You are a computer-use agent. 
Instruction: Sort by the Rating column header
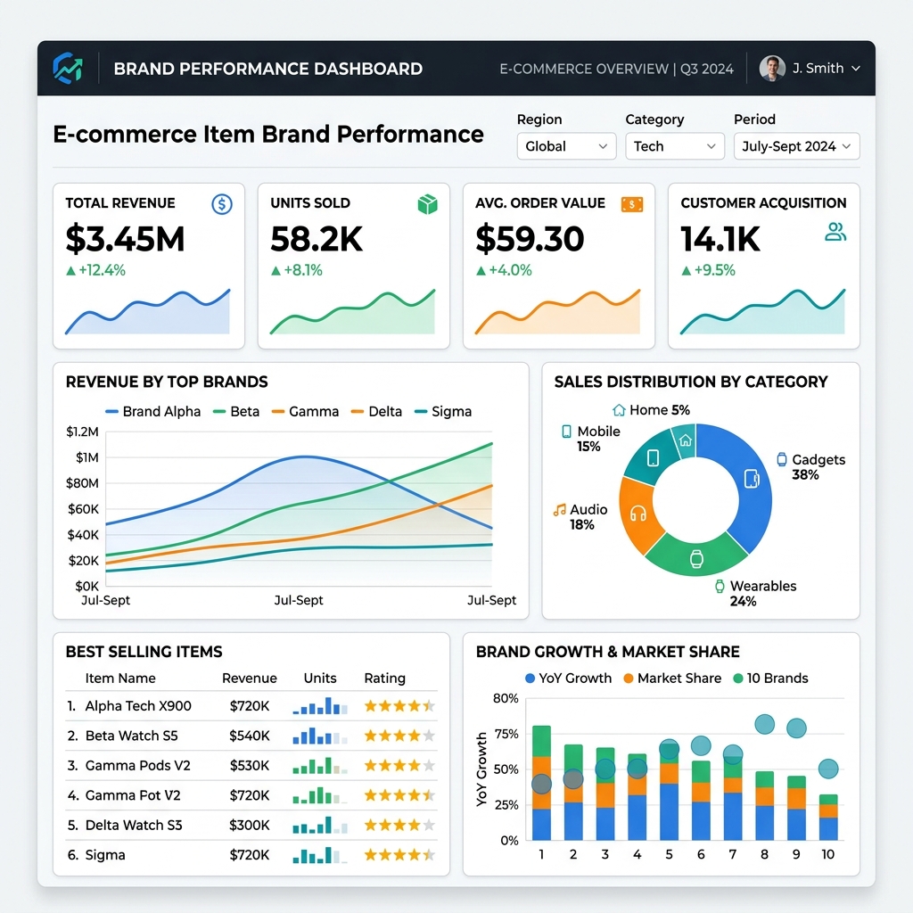(x=385, y=679)
